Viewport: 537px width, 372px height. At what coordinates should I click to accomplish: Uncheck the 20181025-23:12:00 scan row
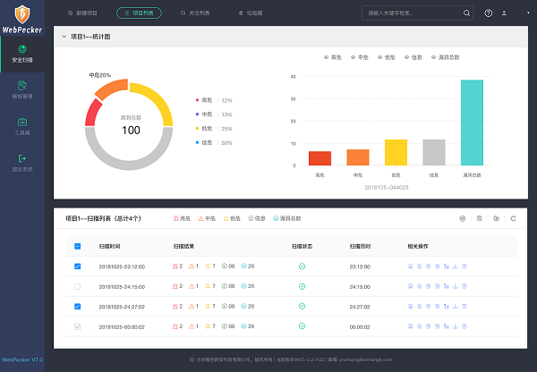(77, 266)
